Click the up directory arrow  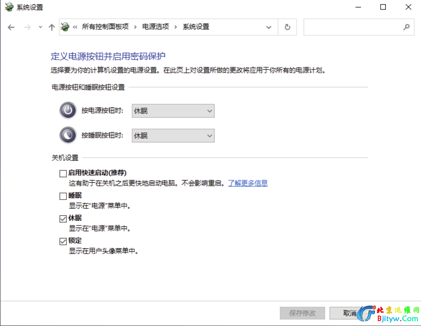pos(52,27)
